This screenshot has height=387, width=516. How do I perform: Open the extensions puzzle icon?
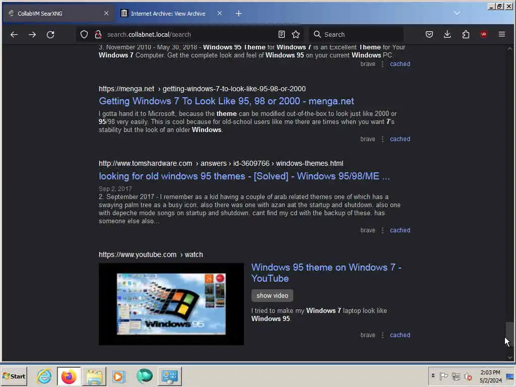[466, 35]
